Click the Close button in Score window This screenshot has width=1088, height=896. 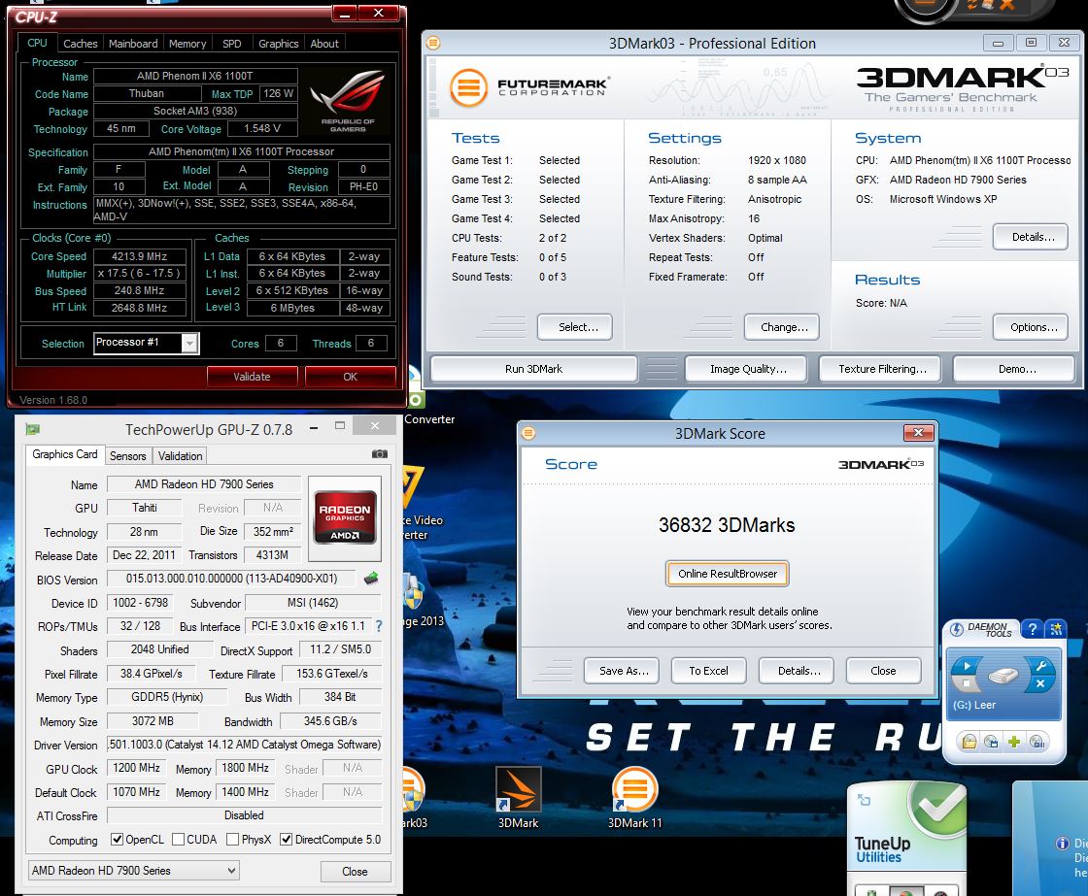click(x=884, y=671)
